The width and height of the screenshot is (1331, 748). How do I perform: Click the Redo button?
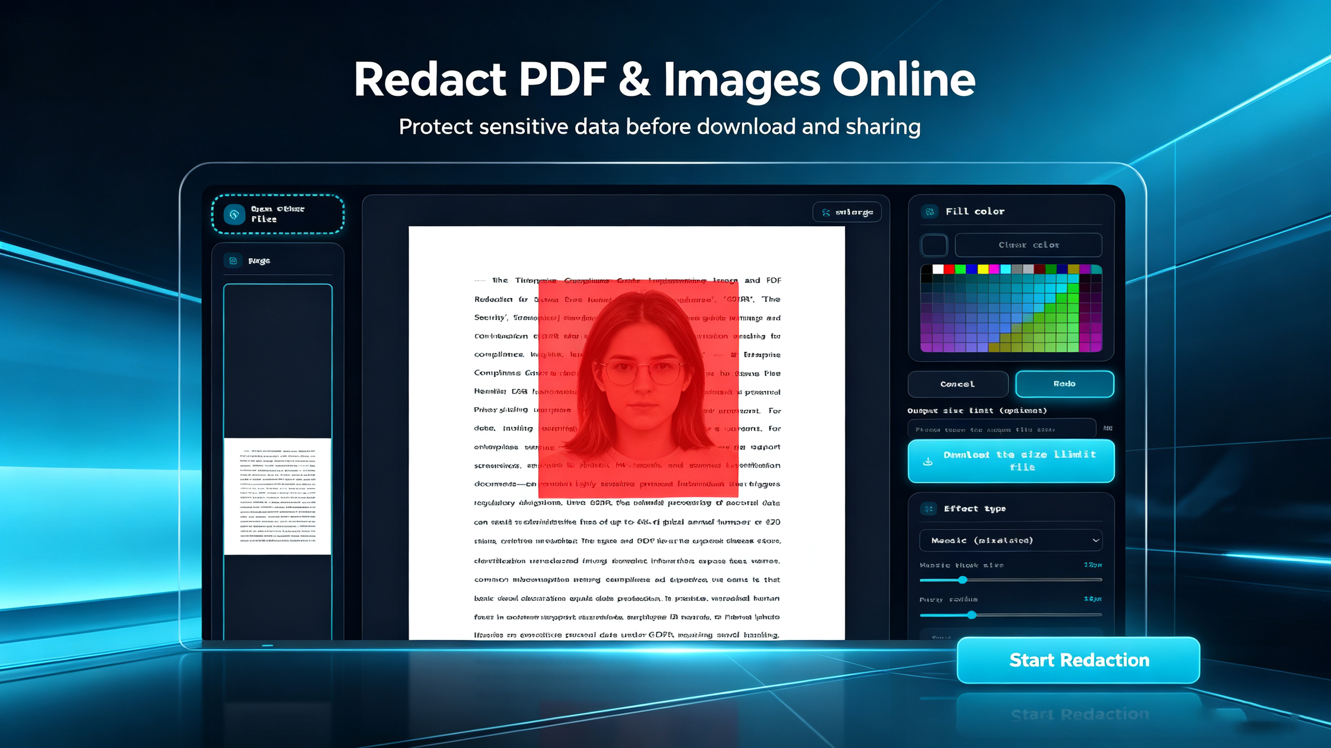[x=1065, y=384]
